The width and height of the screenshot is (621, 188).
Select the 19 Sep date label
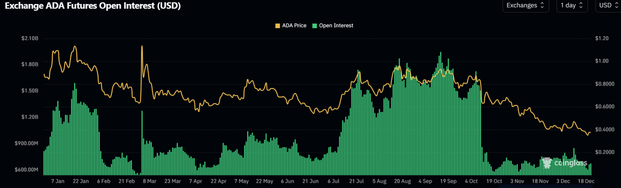click(x=449, y=182)
